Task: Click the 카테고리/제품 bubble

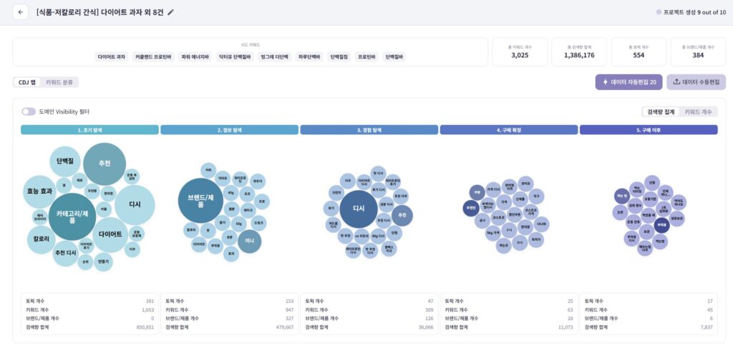Action: point(72,217)
